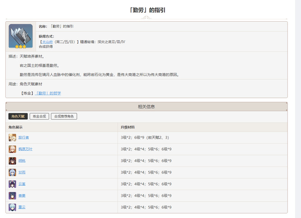Visit the 胡桃 name link
The height and width of the screenshot is (218, 301).
point(22,161)
